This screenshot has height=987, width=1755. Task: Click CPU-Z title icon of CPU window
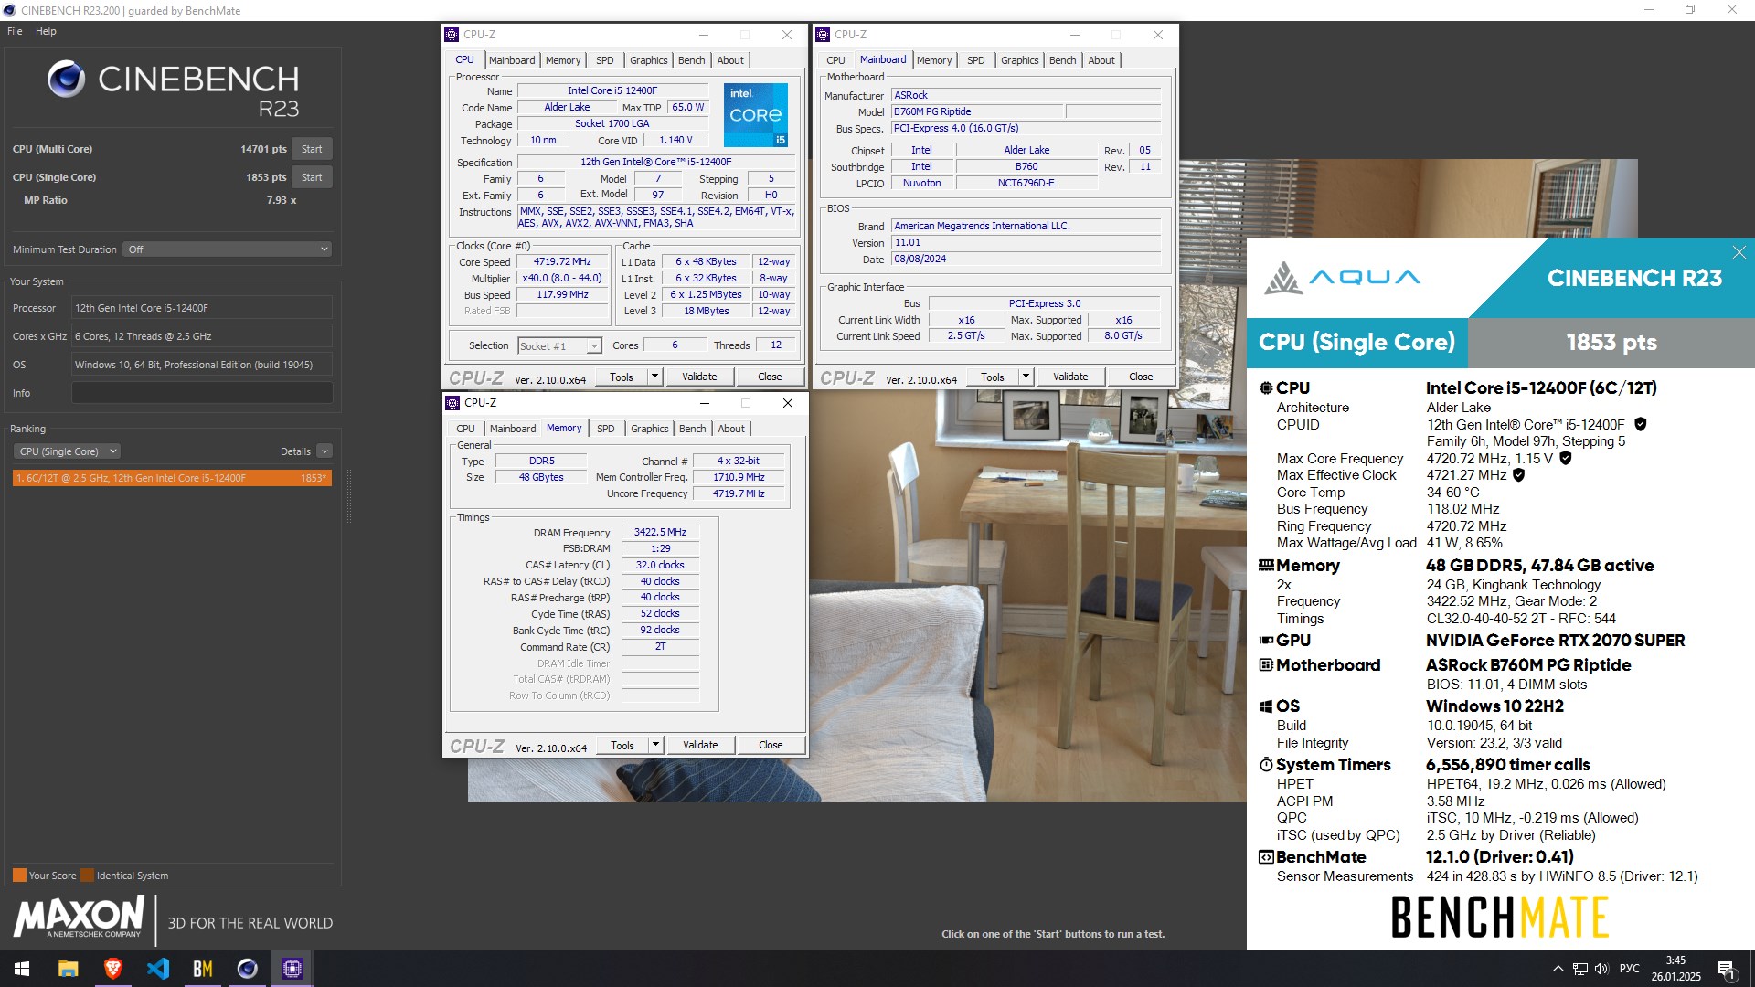(x=452, y=35)
